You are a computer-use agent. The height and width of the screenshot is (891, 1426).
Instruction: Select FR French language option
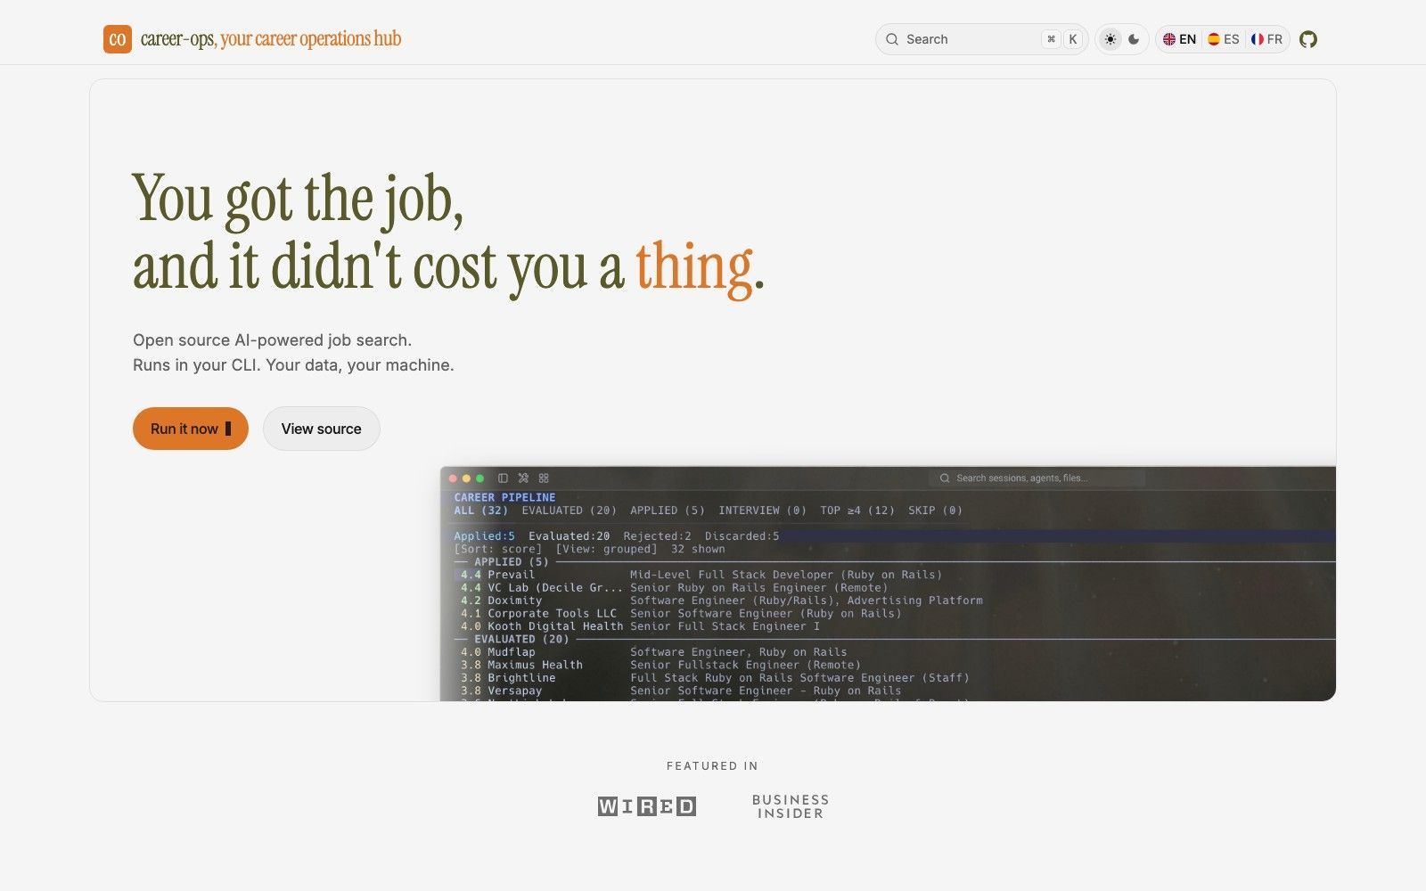coord(1266,39)
